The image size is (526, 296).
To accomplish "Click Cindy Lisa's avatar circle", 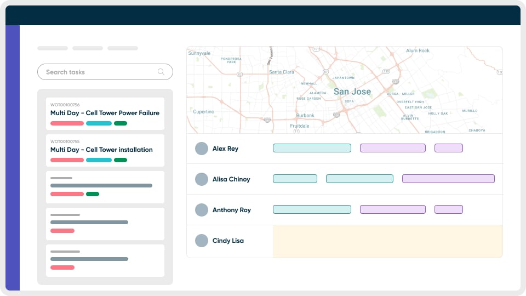I will point(202,241).
